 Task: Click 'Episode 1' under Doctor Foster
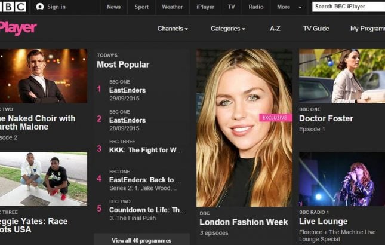click(x=312, y=129)
